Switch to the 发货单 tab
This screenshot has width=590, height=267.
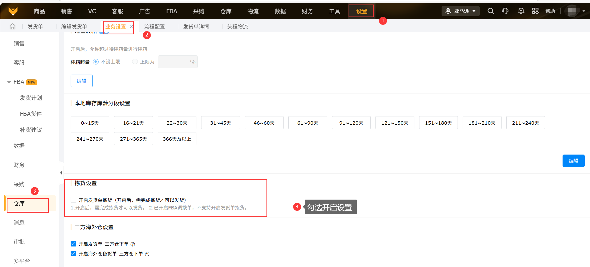tap(35, 27)
